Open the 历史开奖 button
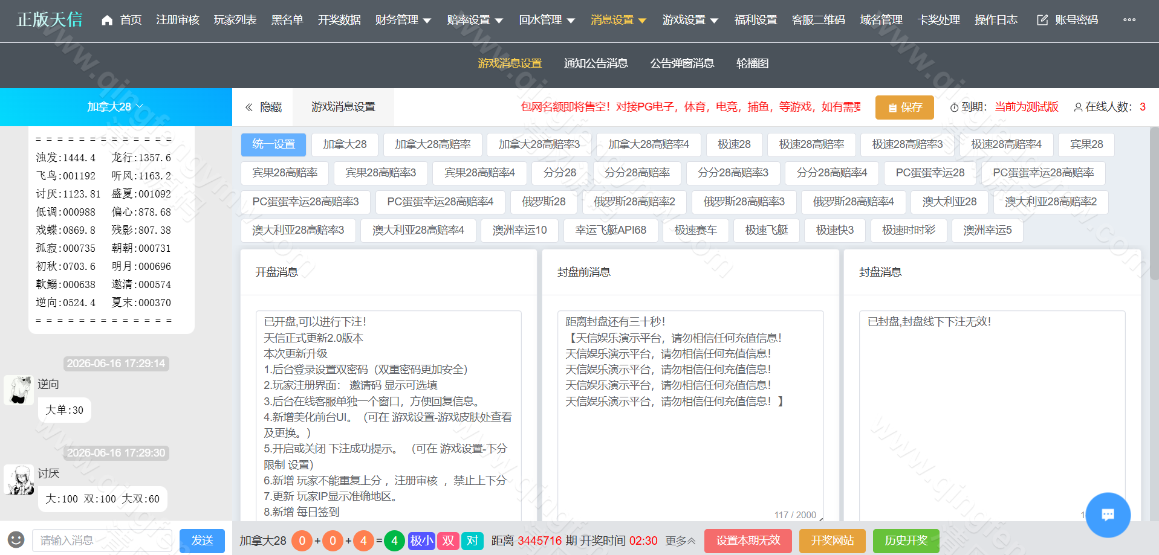 (x=906, y=541)
